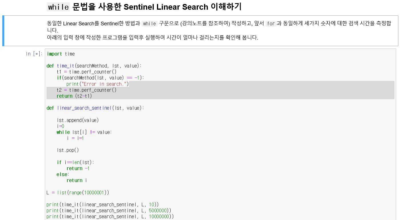Click the 'if i==len(lst):' line
401x220 pixels.
75,162
